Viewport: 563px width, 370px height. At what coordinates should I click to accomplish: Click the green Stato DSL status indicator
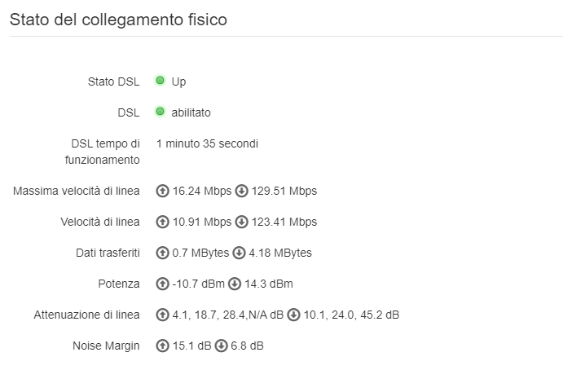tap(161, 81)
